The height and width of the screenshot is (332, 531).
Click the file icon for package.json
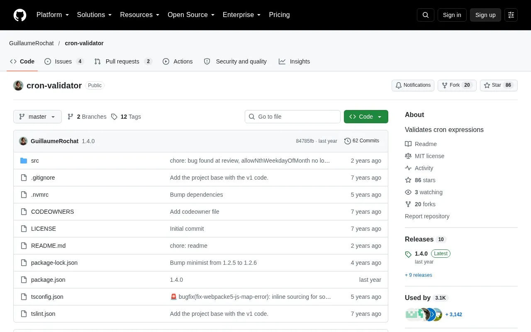pos(24,280)
